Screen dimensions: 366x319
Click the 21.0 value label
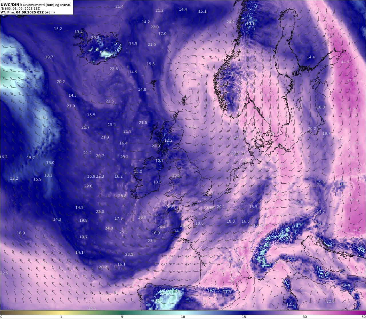[x=71, y=106]
